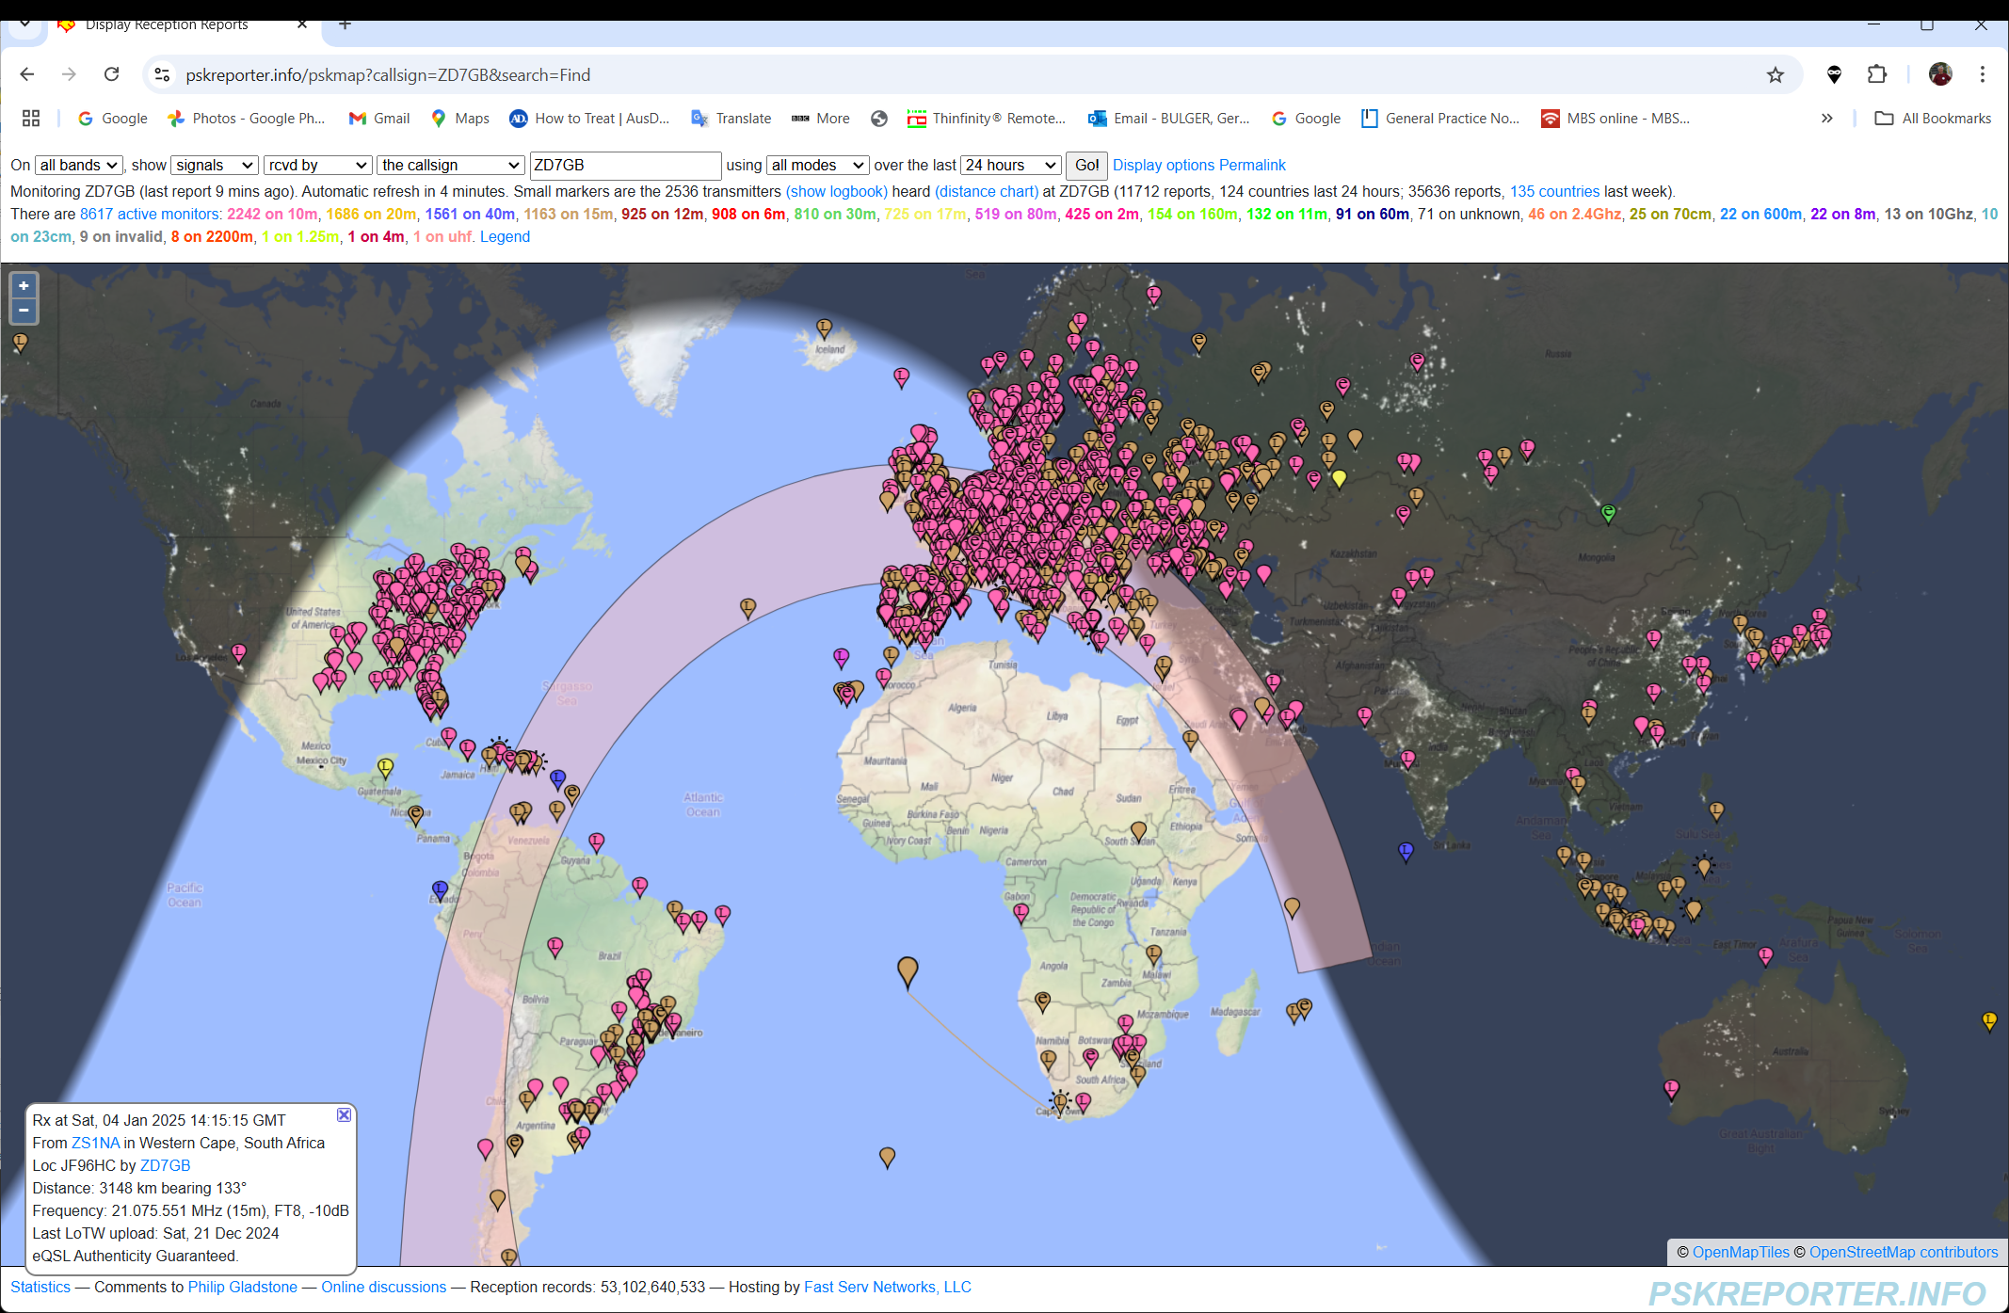Expand the 24 hours time range dropdown
This screenshot has height=1313, width=2009.
click(x=1010, y=166)
